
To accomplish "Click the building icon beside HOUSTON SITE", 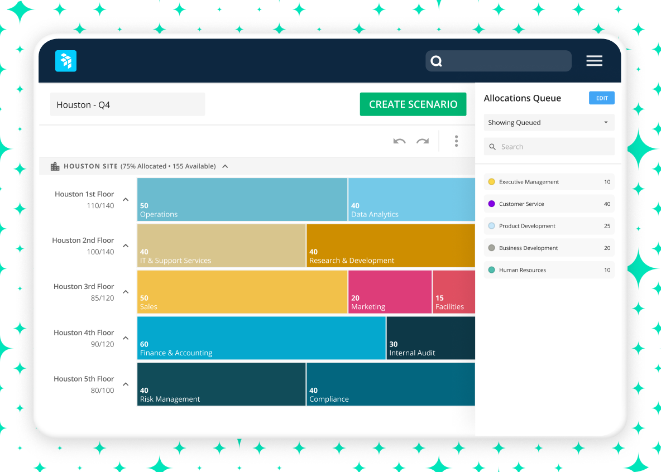I will [x=55, y=166].
